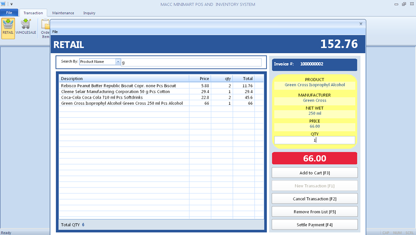The width and height of the screenshot is (416, 235).
Task: Click the 29.4 total cell for Cleene
Action: point(249,92)
